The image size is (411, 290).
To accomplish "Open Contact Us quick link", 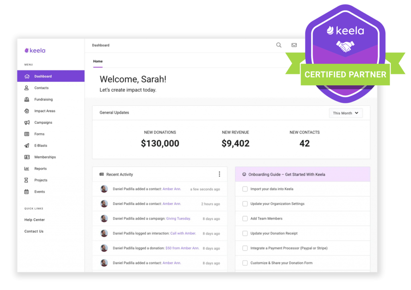I will (x=34, y=231).
